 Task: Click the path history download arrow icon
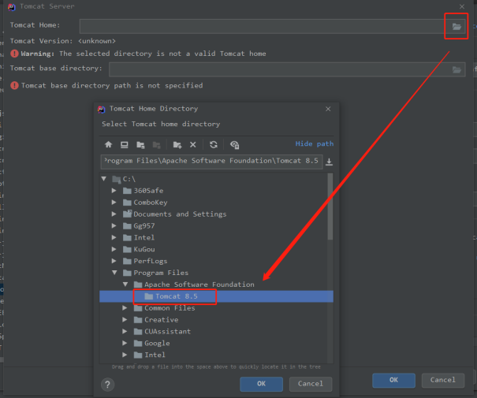(329, 162)
